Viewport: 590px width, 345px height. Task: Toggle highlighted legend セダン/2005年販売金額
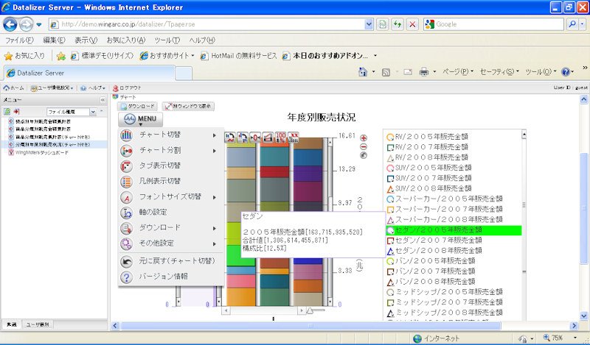tap(454, 230)
